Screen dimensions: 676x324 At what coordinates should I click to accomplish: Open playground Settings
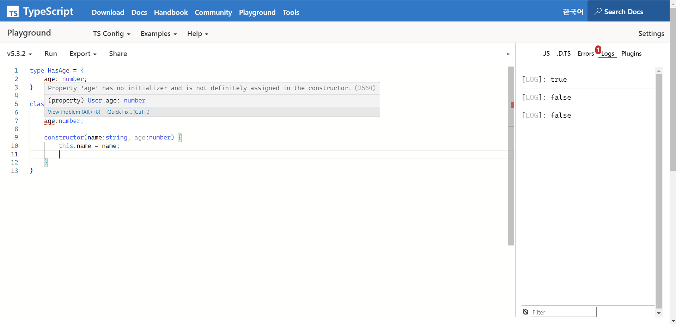tap(651, 33)
